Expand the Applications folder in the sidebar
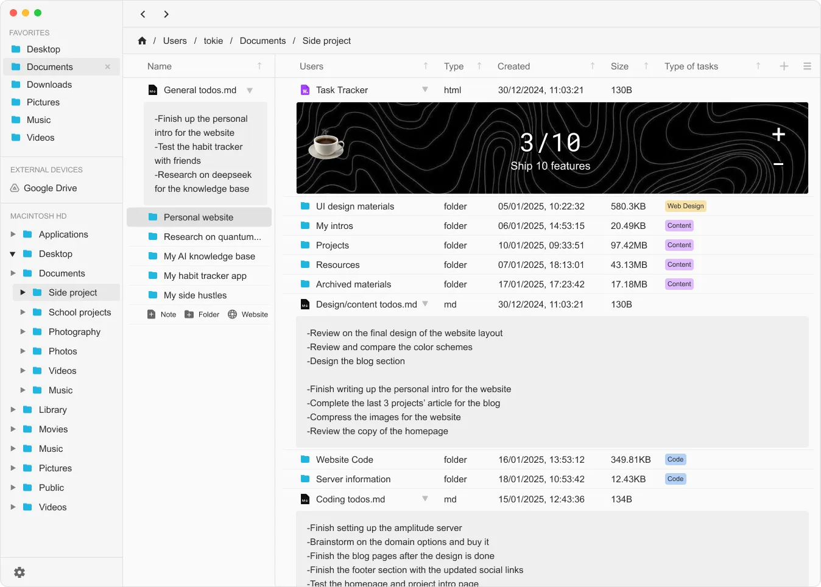Image resolution: width=821 pixels, height=587 pixels. [x=13, y=234]
